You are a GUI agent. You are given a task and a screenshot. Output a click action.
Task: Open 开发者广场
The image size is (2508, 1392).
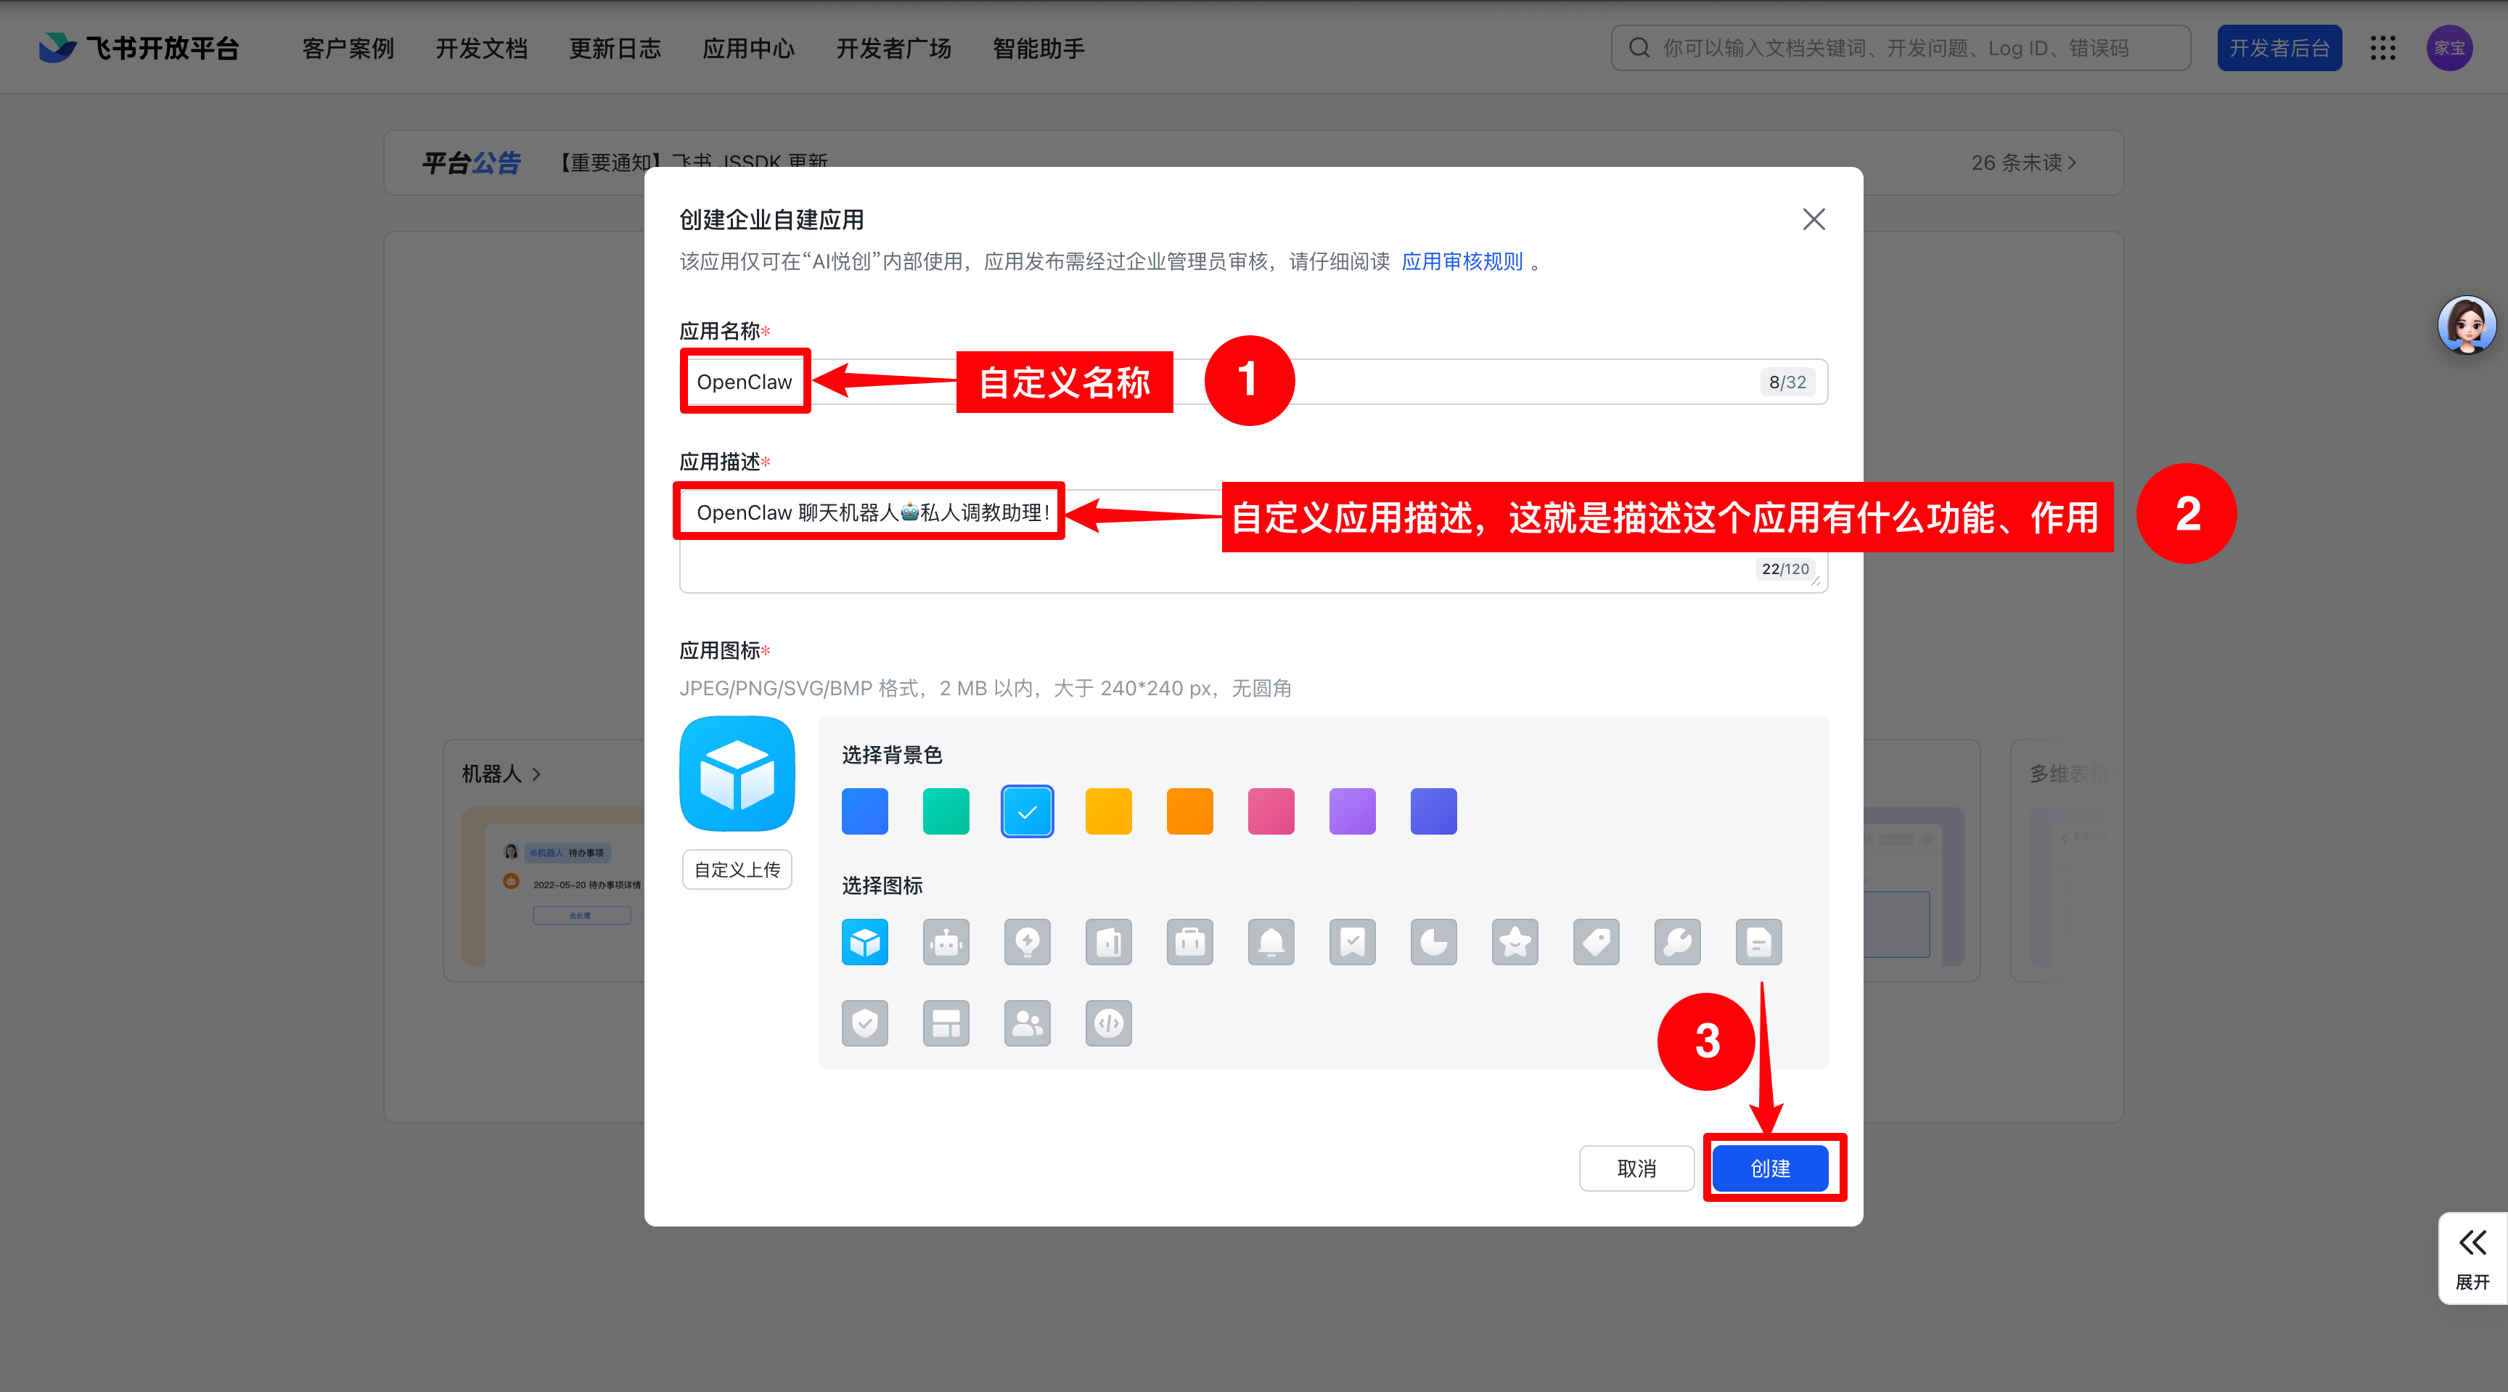click(893, 48)
